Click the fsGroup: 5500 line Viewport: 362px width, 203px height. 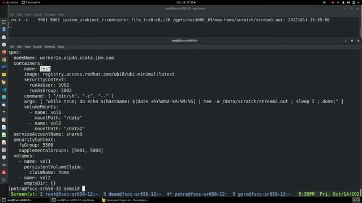pos(36,145)
